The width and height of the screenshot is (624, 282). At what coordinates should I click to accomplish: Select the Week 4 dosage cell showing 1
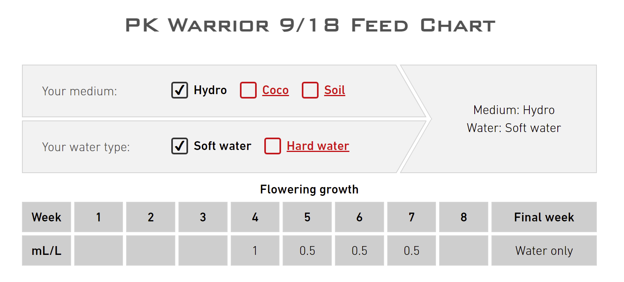click(x=255, y=250)
